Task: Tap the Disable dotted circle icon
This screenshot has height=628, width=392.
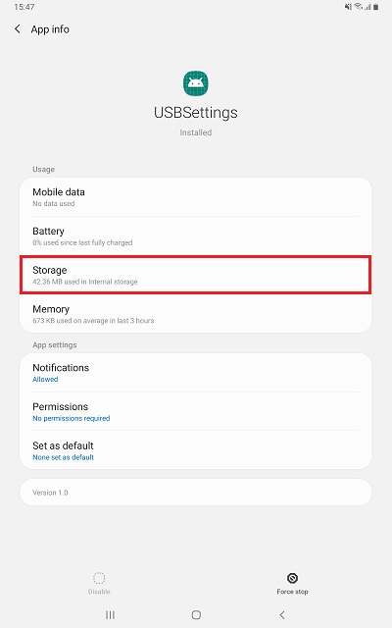Action: tap(99, 578)
